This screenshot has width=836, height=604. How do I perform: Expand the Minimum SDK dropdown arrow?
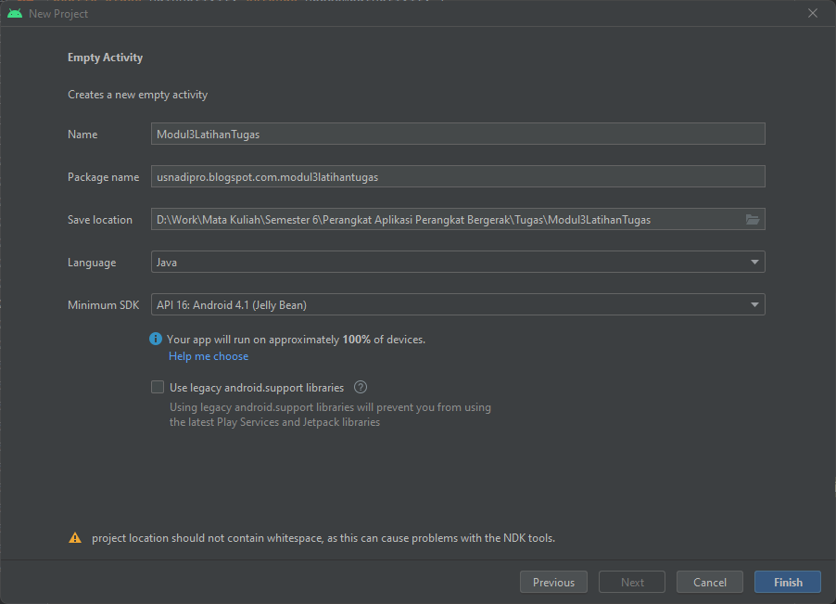(x=754, y=304)
